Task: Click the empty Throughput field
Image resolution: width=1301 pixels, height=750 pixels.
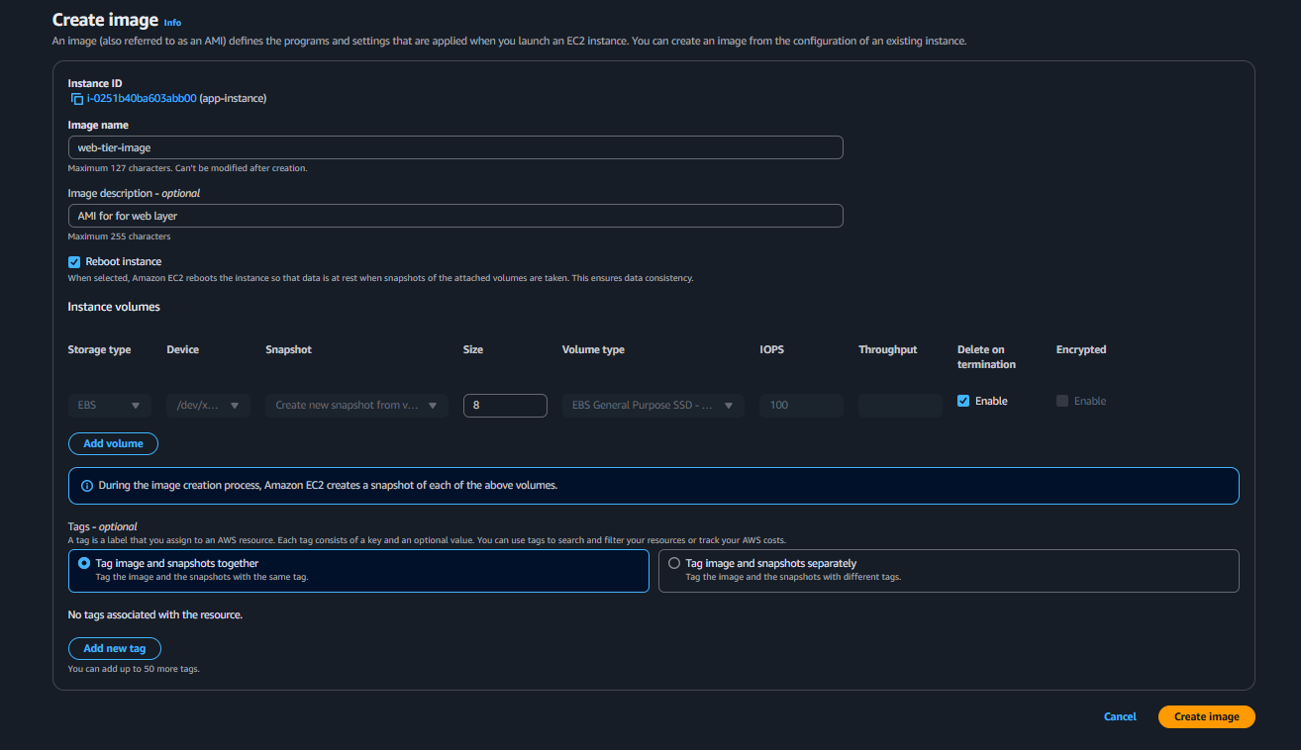Action: [x=901, y=406]
